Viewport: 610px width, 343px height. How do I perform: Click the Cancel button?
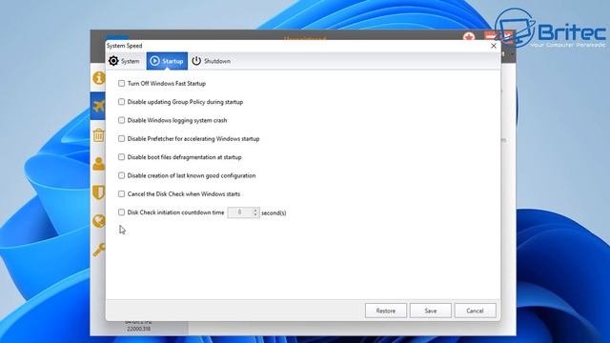click(475, 311)
